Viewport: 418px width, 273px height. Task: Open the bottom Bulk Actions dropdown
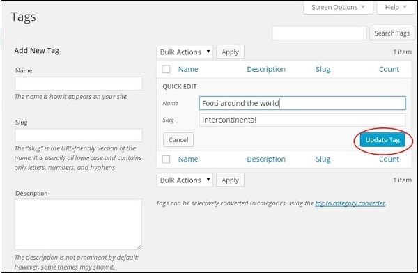pyautogui.click(x=185, y=180)
